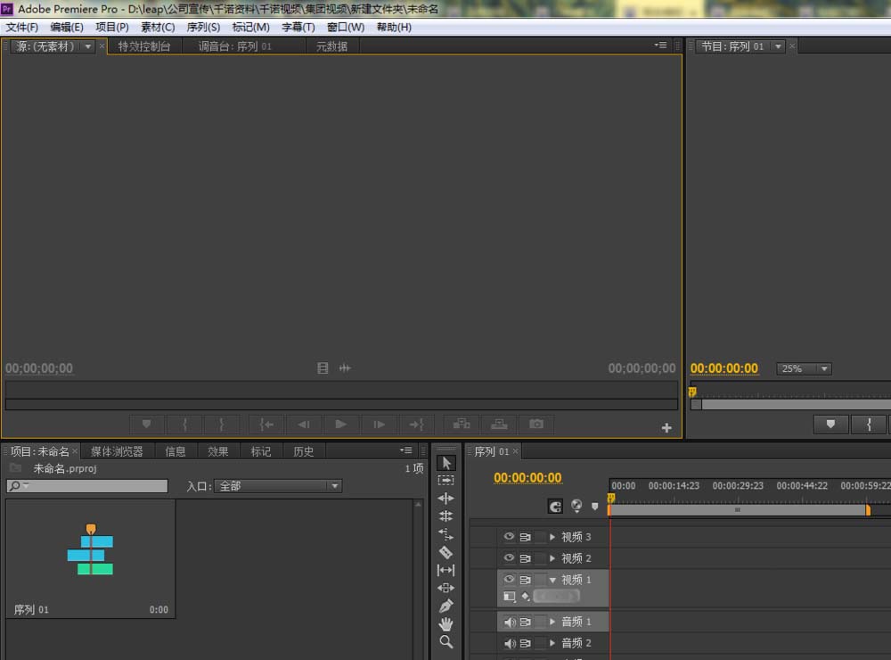Click source monitor Overwrite button
The width and height of the screenshot is (891, 660).
tap(499, 424)
